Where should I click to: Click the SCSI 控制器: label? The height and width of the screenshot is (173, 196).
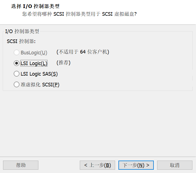click(21, 41)
